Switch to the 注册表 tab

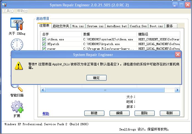coord(44,26)
